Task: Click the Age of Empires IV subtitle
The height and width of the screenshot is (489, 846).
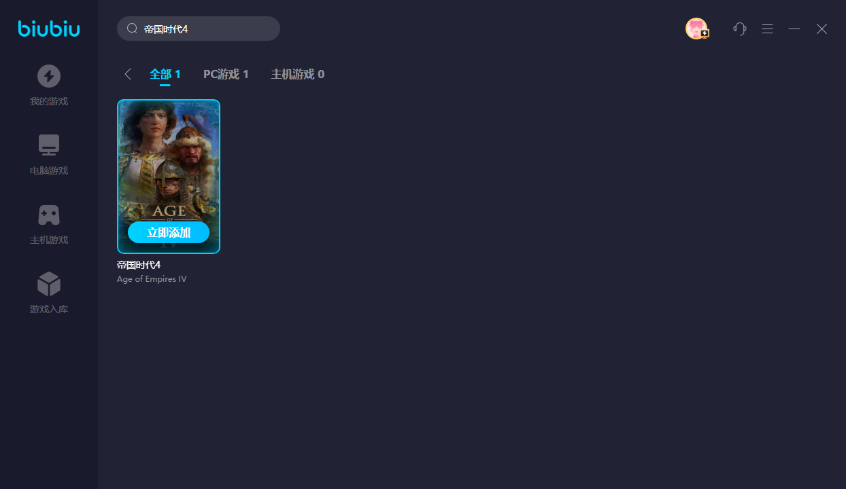Action: tap(152, 279)
